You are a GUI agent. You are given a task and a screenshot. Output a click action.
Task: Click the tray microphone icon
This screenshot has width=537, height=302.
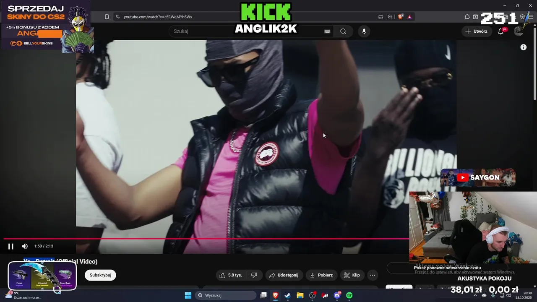[x=493, y=295]
